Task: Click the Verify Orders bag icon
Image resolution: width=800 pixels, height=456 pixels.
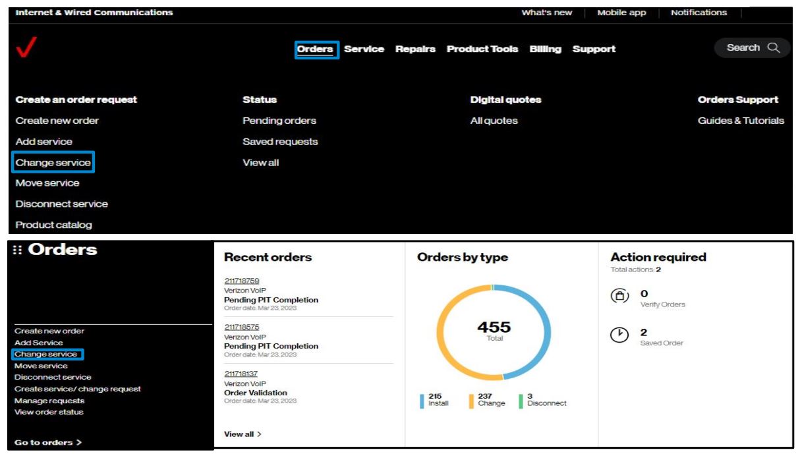Action: [x=619, y=297]
